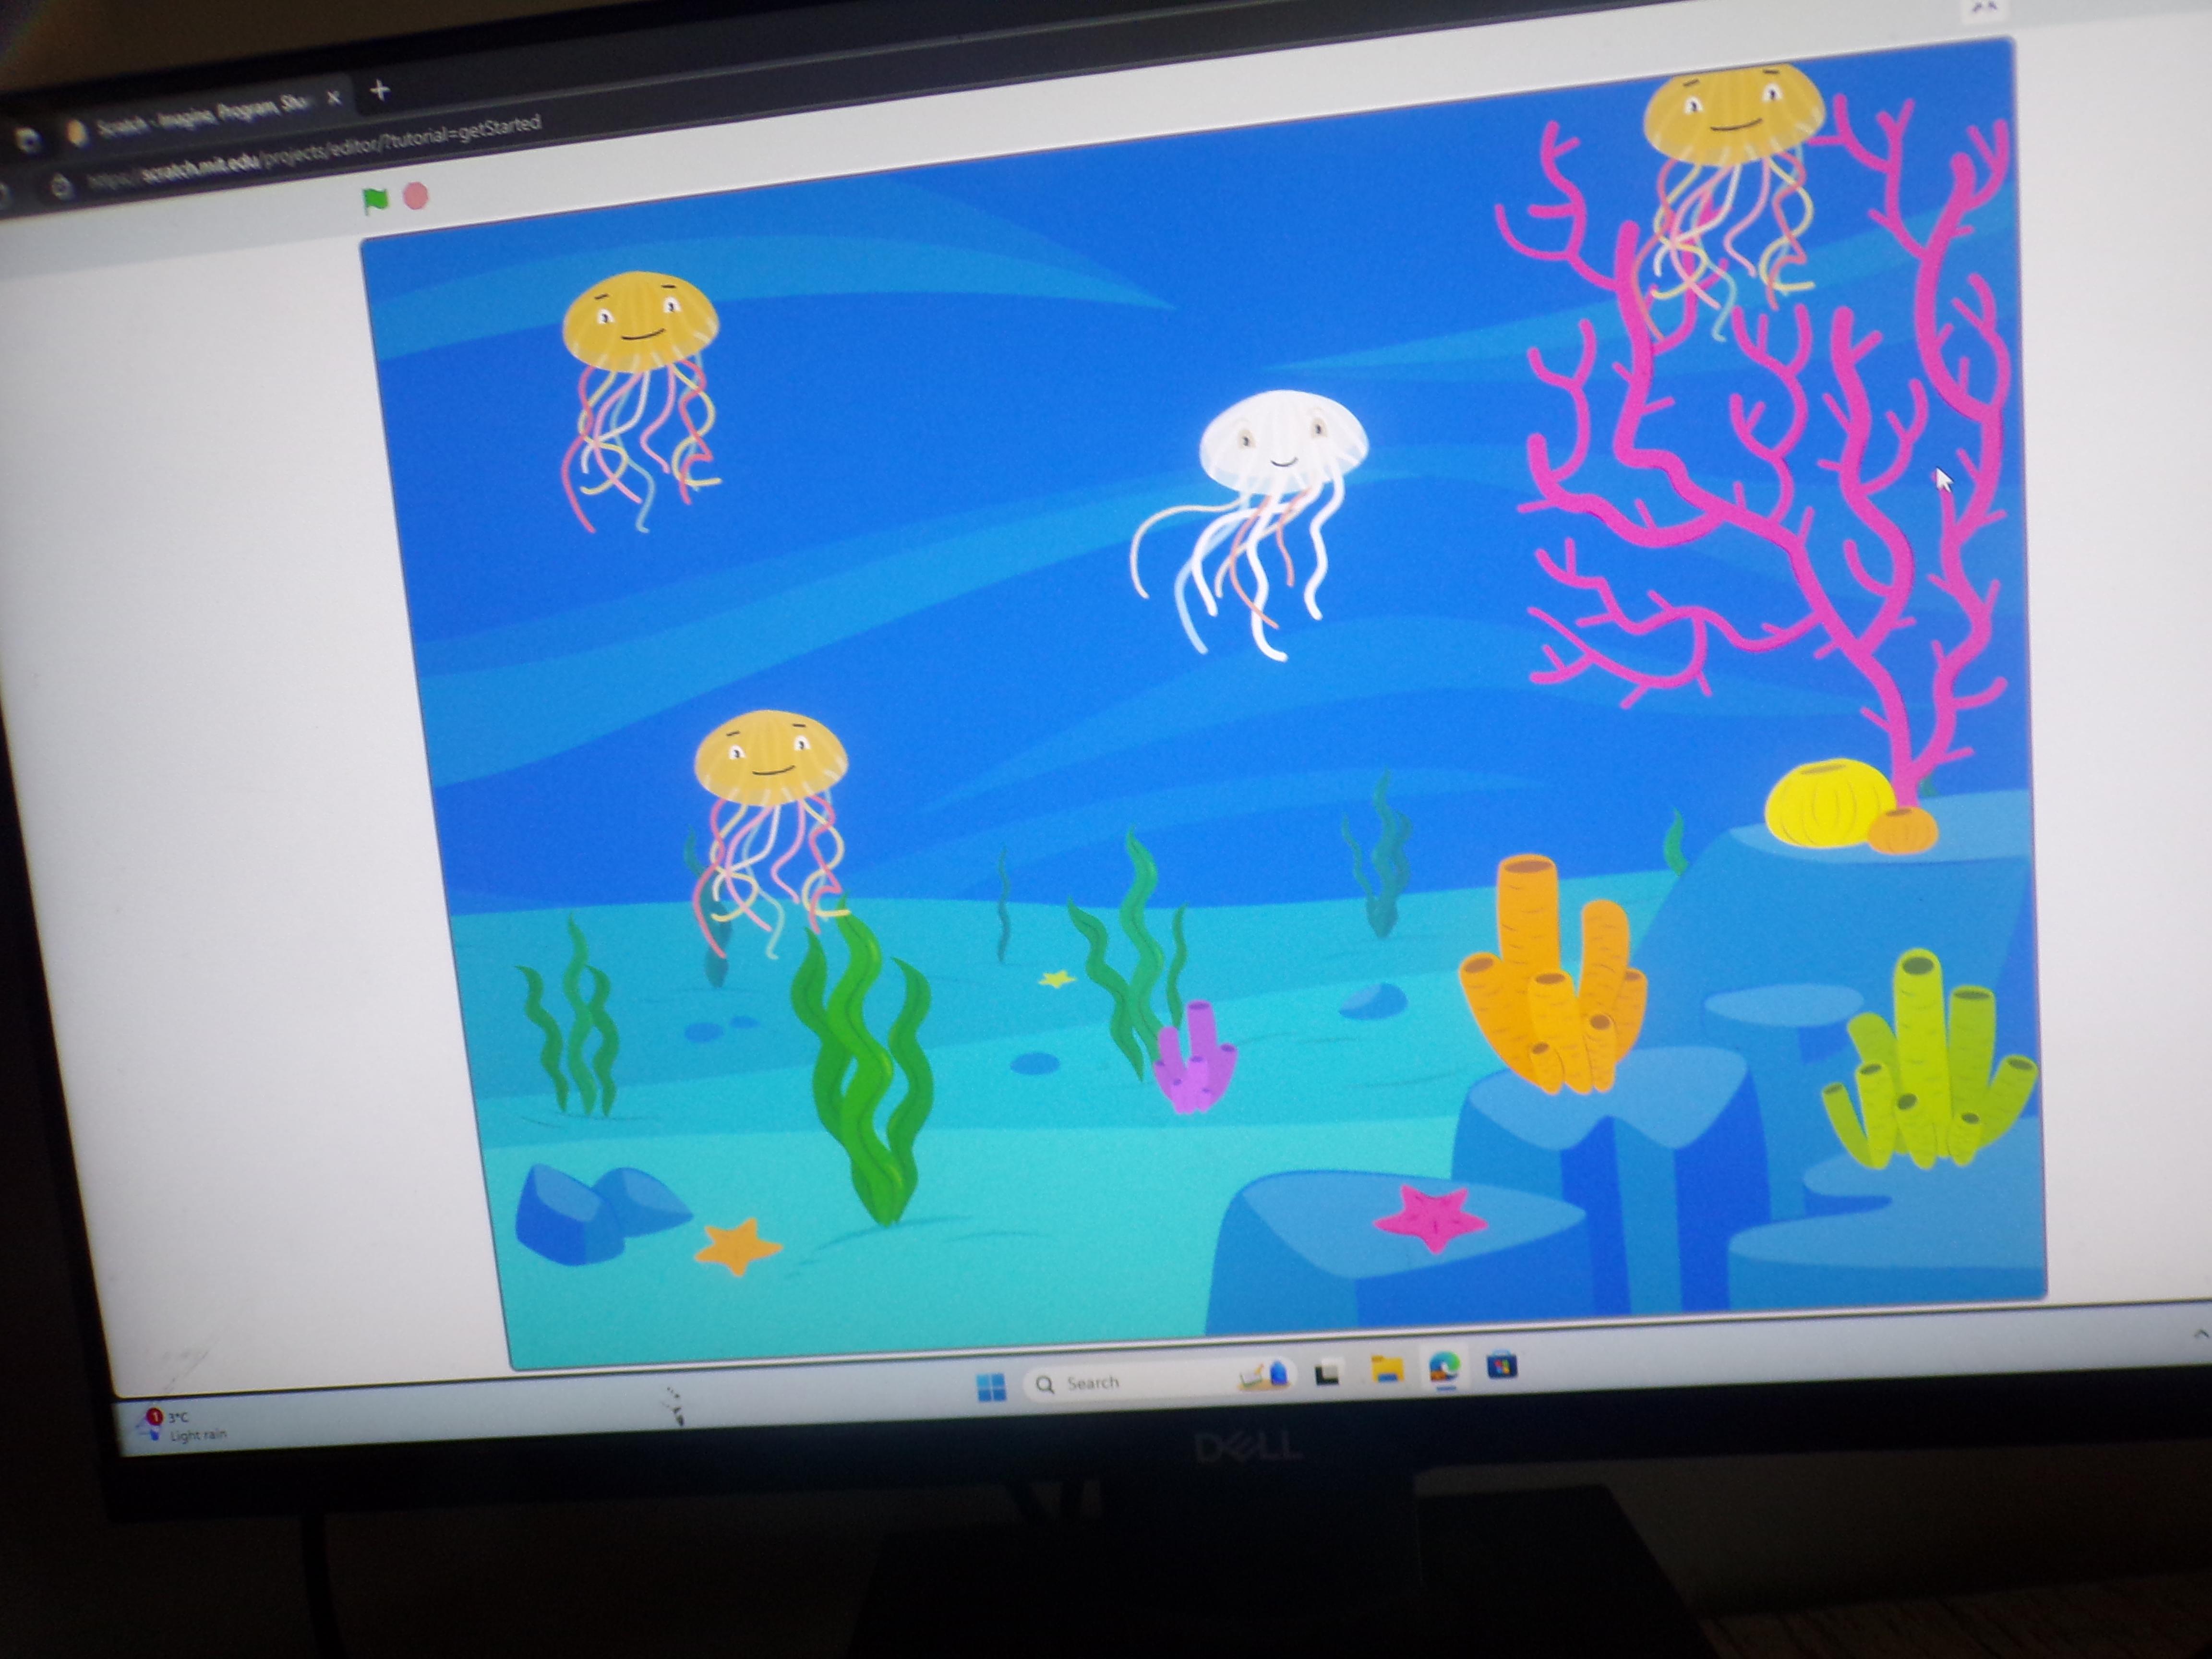The image size is (2212, 1659).
Task: Close the Scratch browser tab
Action: click(x=334, y=98)
